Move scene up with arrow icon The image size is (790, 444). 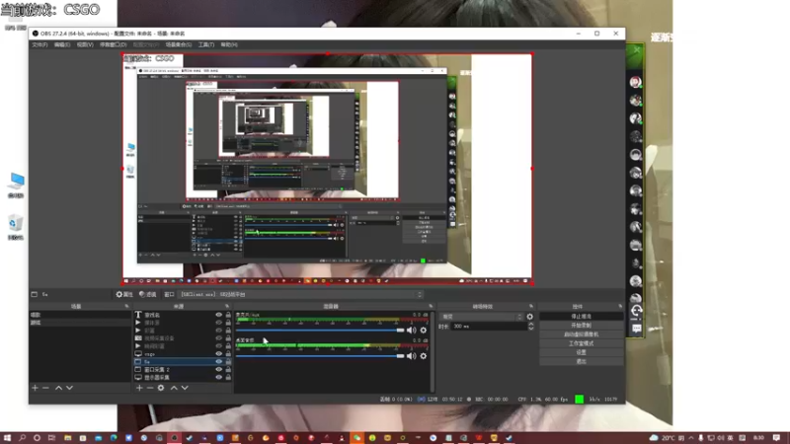(58, 388)
